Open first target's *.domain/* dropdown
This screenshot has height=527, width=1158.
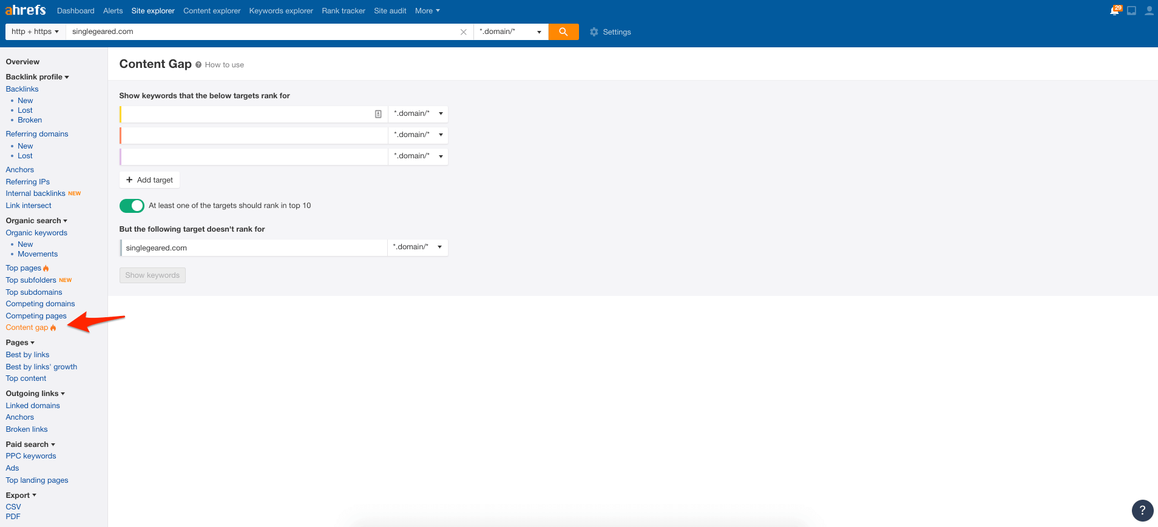point(418,113)
